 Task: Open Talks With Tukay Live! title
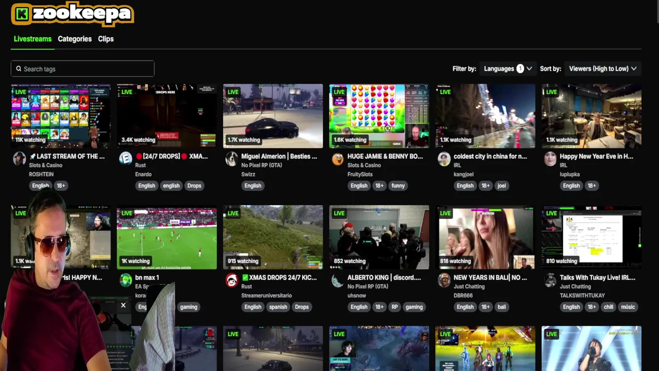pos(597,277)
